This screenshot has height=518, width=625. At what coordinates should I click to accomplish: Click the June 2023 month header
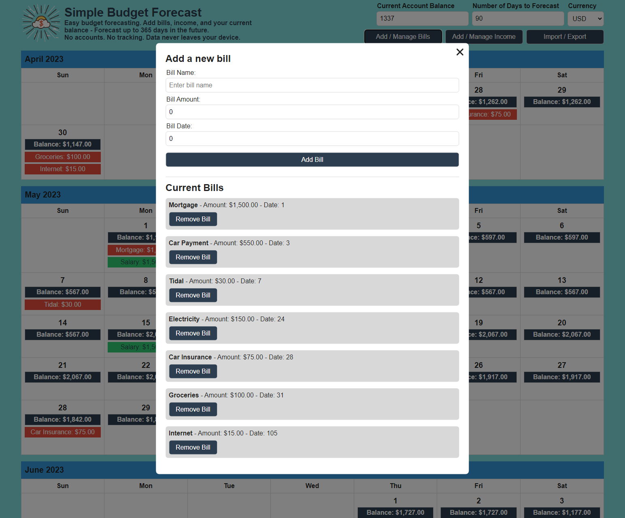coord(44,470)
